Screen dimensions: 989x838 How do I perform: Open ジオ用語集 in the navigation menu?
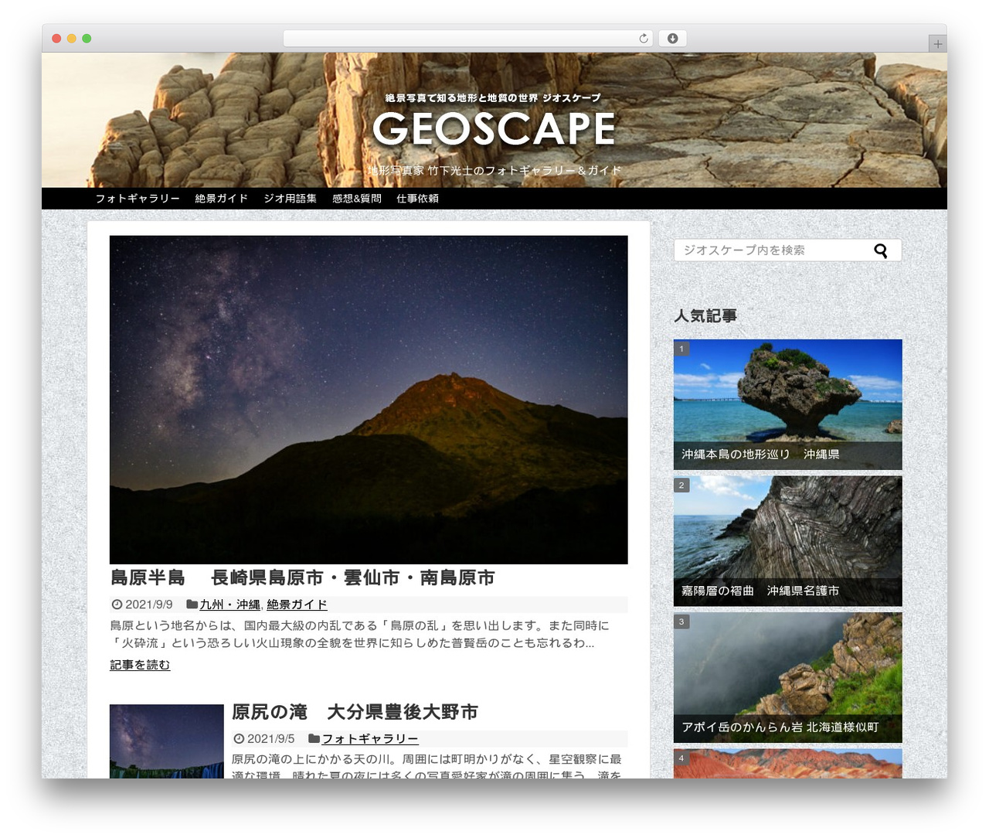pos(291,199)
